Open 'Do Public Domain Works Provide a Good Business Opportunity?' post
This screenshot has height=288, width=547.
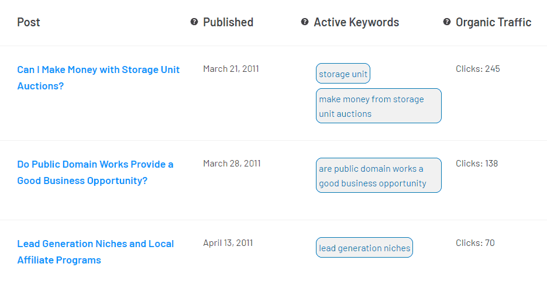(95, 172)
